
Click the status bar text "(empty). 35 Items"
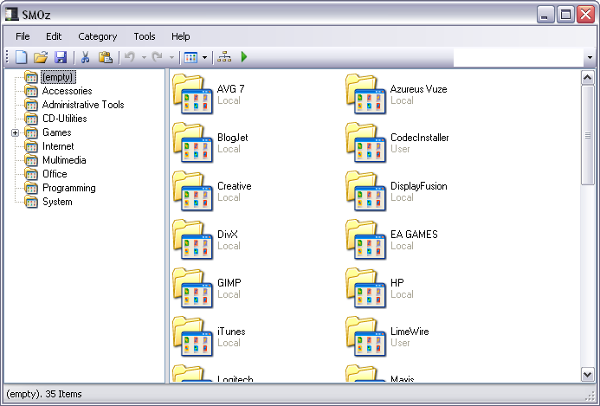point(44,394)
